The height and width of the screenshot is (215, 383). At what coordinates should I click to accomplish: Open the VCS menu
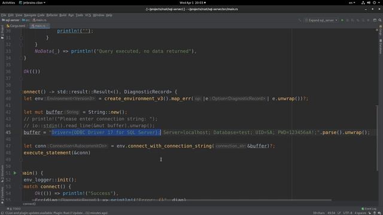point(88,15)
